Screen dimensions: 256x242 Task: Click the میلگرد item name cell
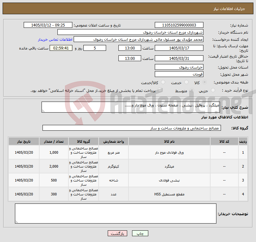point(169,166)
